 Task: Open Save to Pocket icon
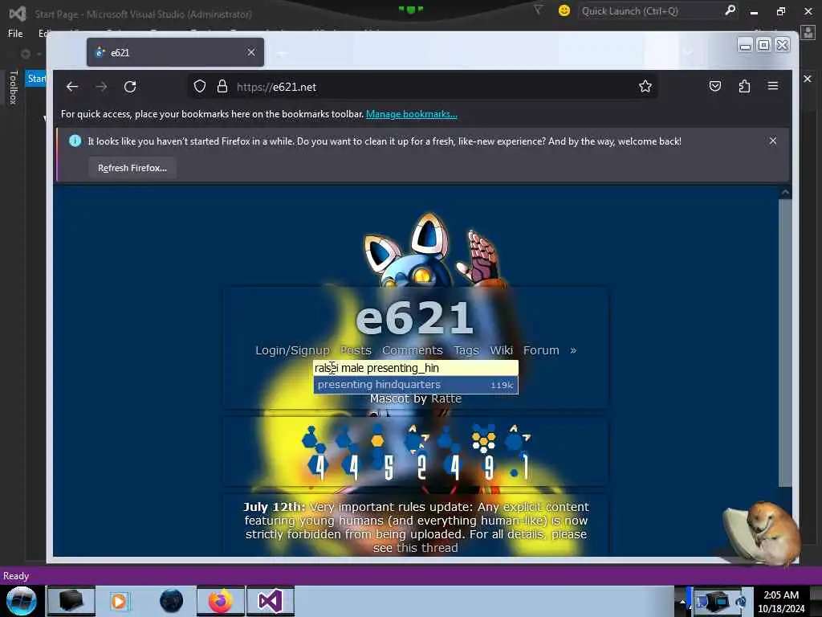click(715, 86)
